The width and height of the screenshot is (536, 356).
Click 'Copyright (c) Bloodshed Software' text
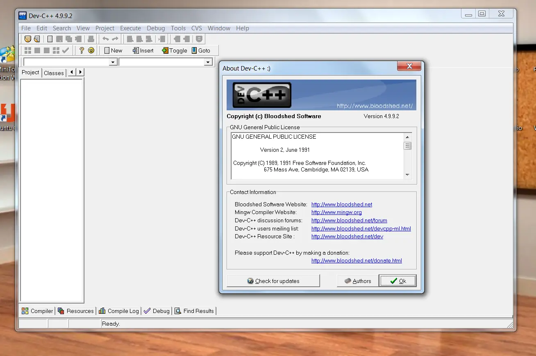[x=274, y=116]
